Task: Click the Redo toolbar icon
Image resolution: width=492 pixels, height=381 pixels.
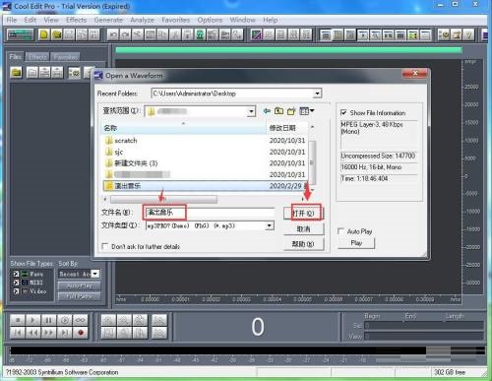Action: pos(125,34)
